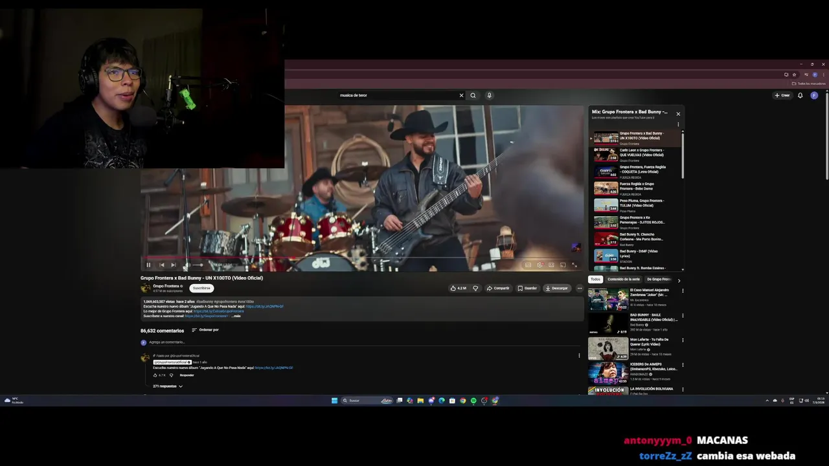Expand the description with '...más'
Screen dimensions: 829x466
click(236, 316)
